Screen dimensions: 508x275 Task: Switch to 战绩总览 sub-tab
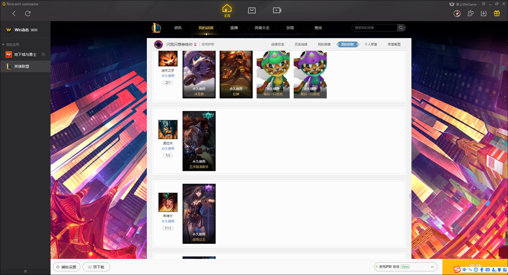(x=277, y=44)
